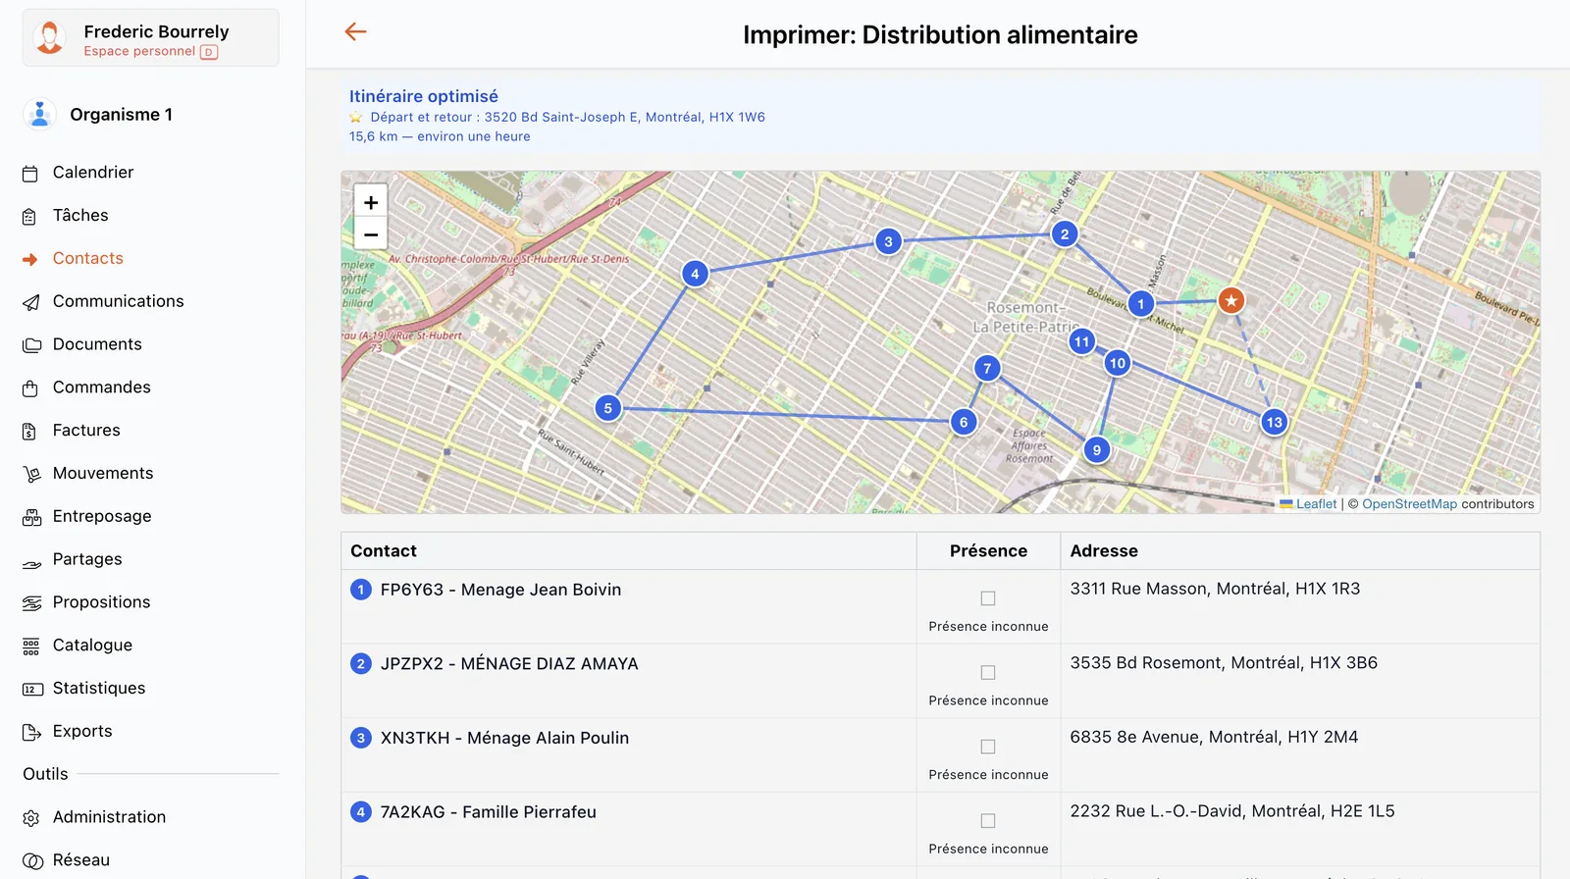
Task: Click the number 4 badge beside 7A2KAG
Action: click(361, 812)
